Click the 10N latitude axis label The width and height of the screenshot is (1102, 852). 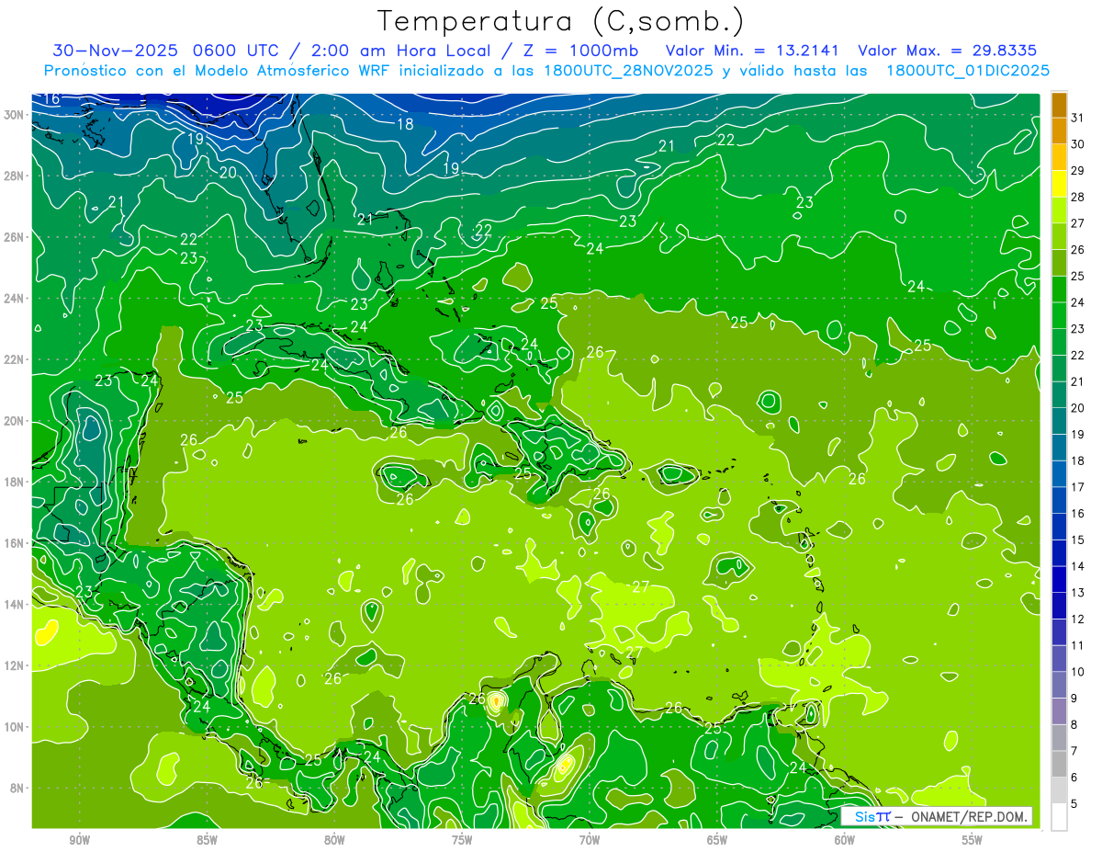[15, 727]
